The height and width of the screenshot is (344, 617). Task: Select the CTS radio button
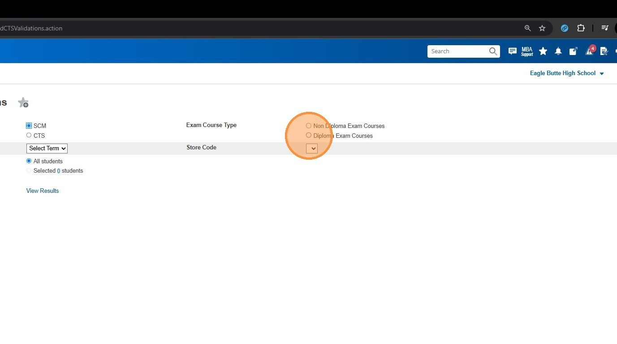[29, 136]
